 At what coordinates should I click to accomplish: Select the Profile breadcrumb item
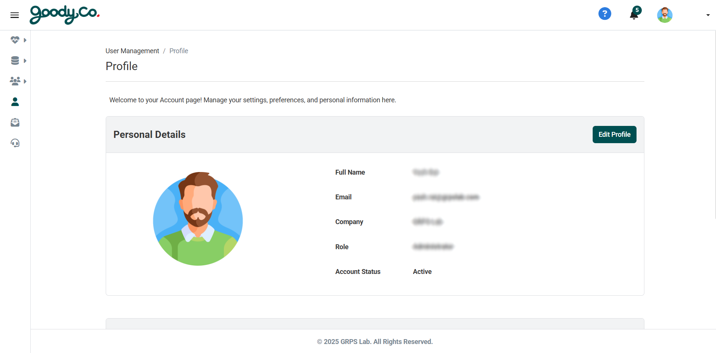[x=178, y=51]
